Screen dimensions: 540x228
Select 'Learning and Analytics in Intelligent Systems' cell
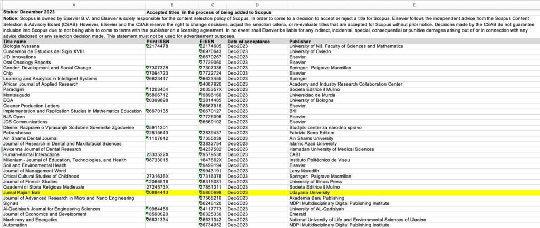[x=74, y=78]
